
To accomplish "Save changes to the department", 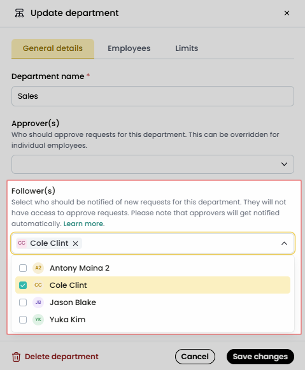I will pos(260,357).
